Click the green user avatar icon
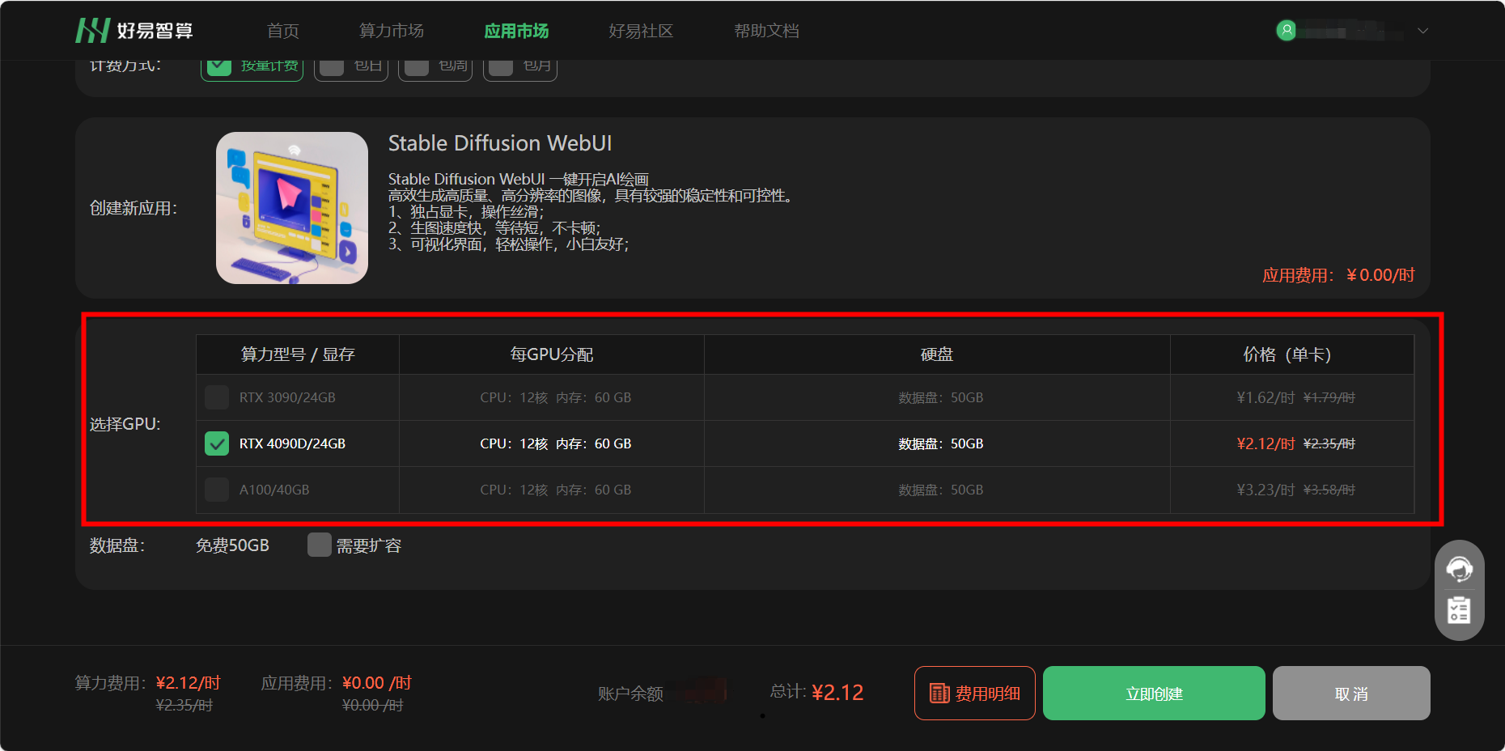Image resolution: width=1505 pixels, height=751 pixels. click(x=1286, y=31)
